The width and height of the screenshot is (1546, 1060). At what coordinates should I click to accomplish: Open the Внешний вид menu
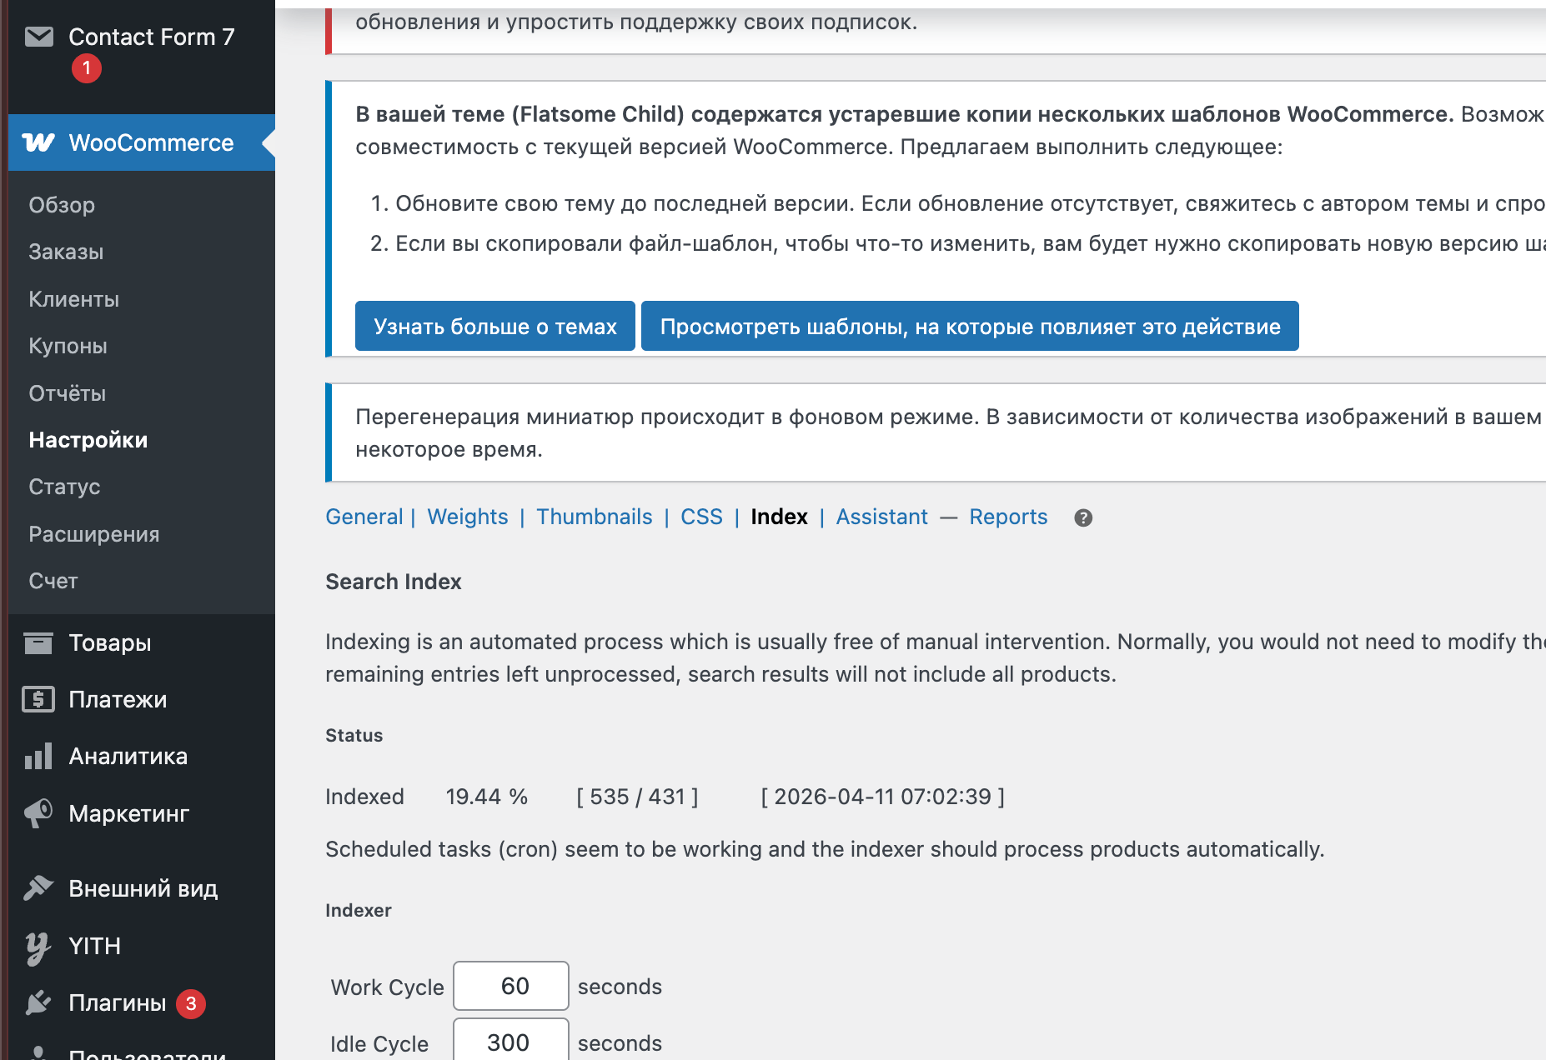click(x=142, y=888)
